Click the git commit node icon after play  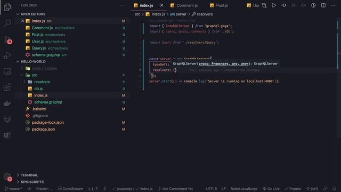[x=284, y=5]
